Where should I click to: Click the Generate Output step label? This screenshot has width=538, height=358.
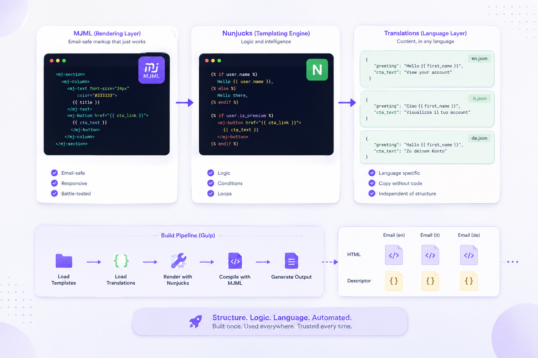pyautogui.click(x=291, y=277)
